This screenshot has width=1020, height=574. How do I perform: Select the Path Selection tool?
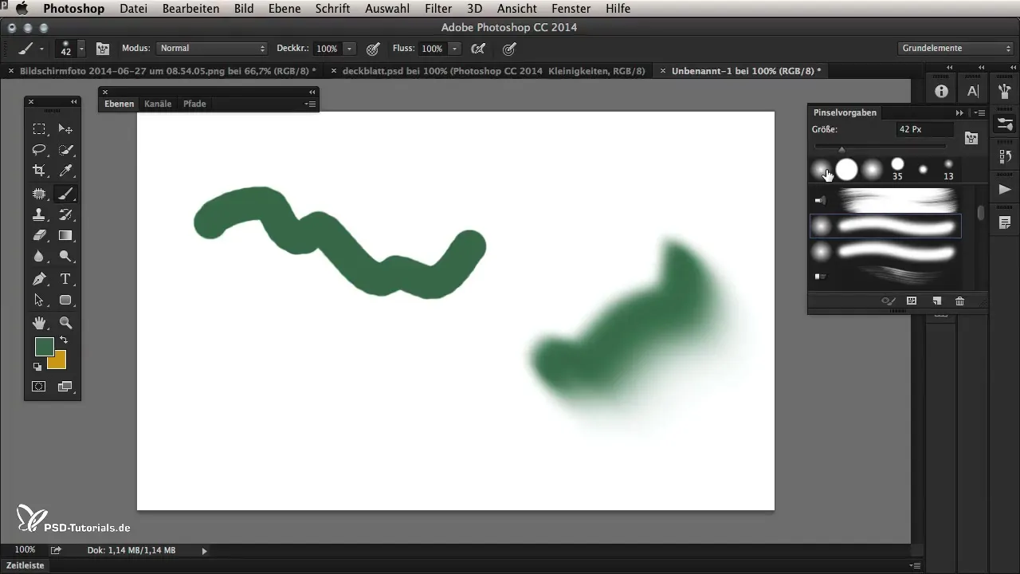38,301
